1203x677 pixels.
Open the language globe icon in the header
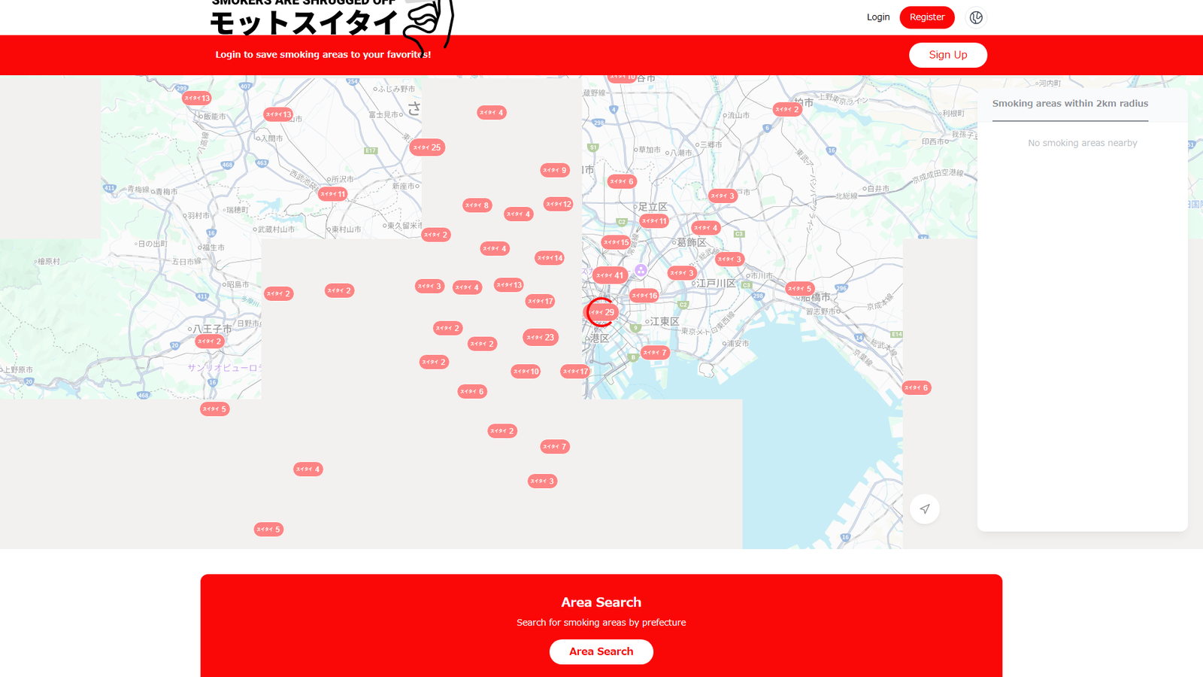click(975, 17)
